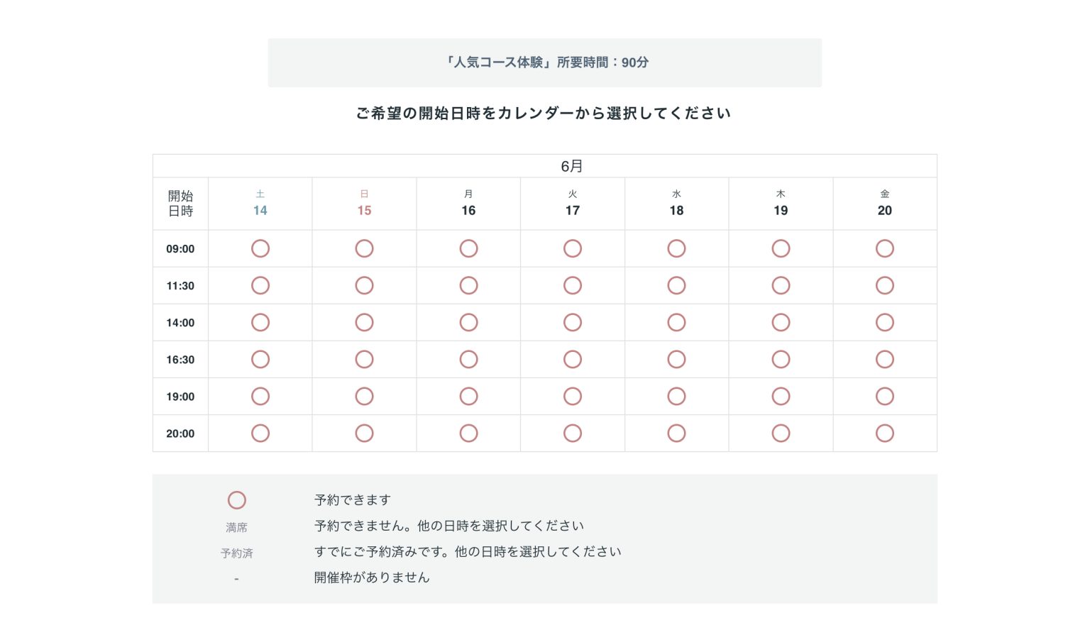This screenshot has width=1090, height=635.
Task: Click the Saturday 14 column header
Action: 260,204
